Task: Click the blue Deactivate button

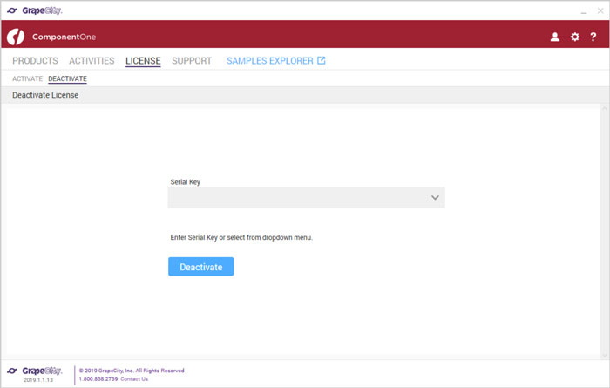Action: coord(200,267)
